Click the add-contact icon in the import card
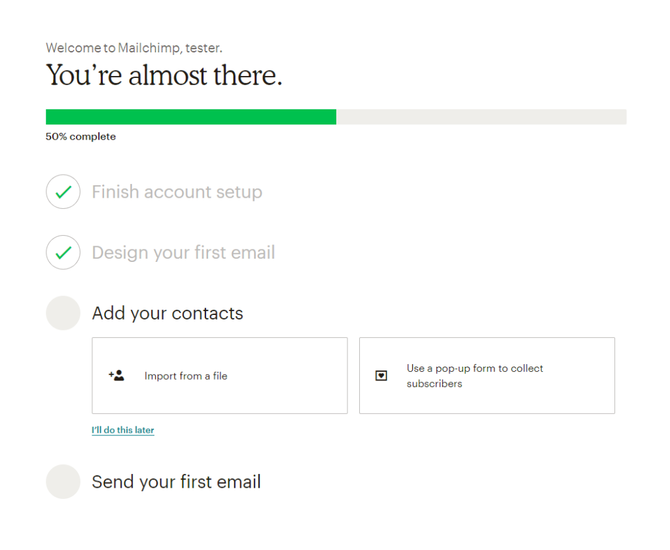Image resolution: width=670 pixels, height=550 pixels. [x=116, y=376]
